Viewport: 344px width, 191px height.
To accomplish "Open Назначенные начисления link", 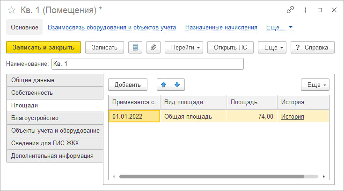I will point(221,28).
